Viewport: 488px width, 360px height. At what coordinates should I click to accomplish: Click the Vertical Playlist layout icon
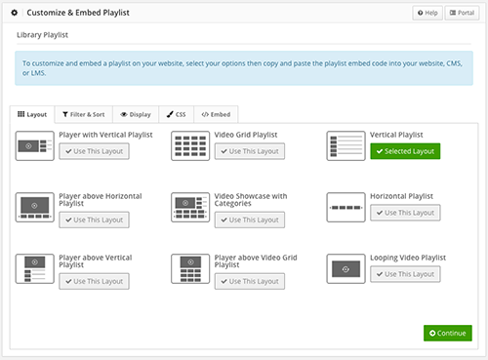[346, 145]
